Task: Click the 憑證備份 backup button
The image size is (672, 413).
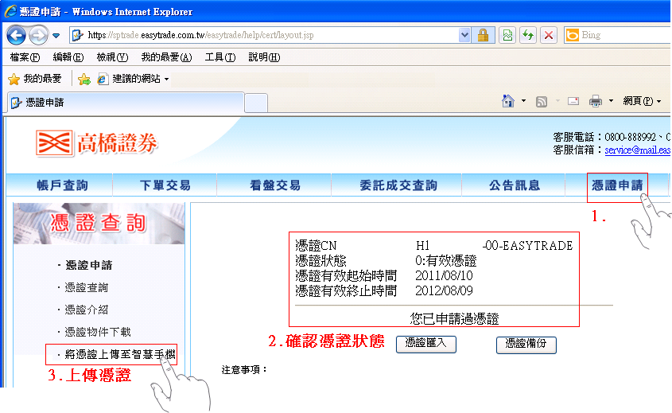Action: [x=526, y=345]
